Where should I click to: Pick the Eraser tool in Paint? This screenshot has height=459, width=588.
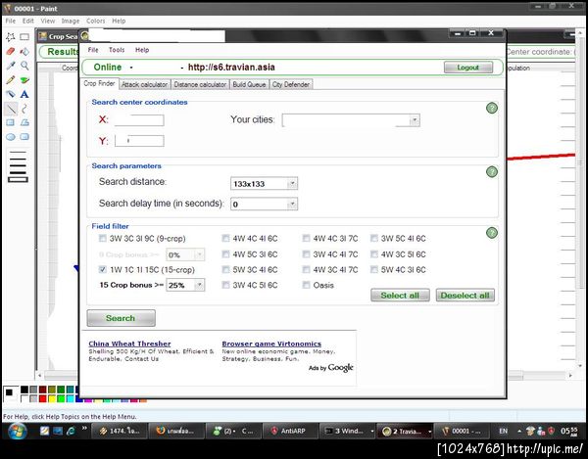click(11, 51)
